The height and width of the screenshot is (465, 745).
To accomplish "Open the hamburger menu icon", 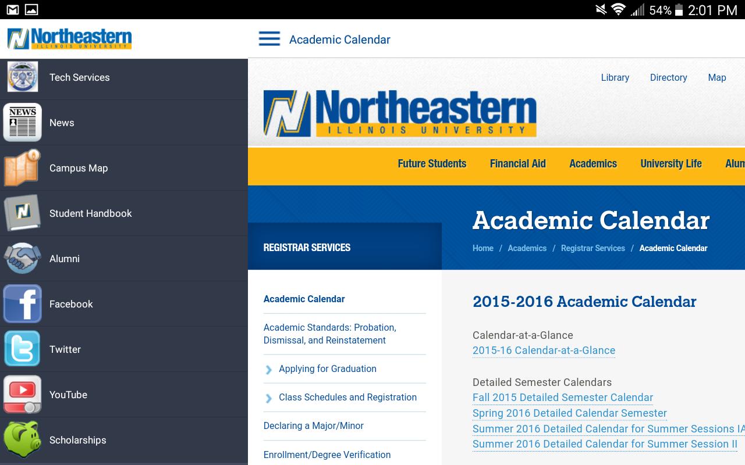I will pyautogui.click(x=269, y=39).
